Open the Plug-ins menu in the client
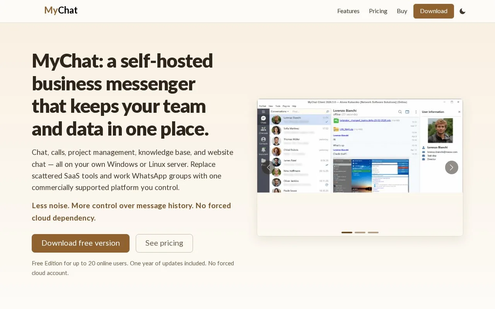 coord(286,106)
